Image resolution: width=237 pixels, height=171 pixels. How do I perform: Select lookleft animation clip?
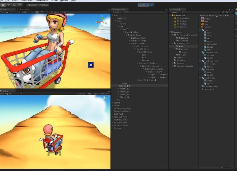pos(209,55)
